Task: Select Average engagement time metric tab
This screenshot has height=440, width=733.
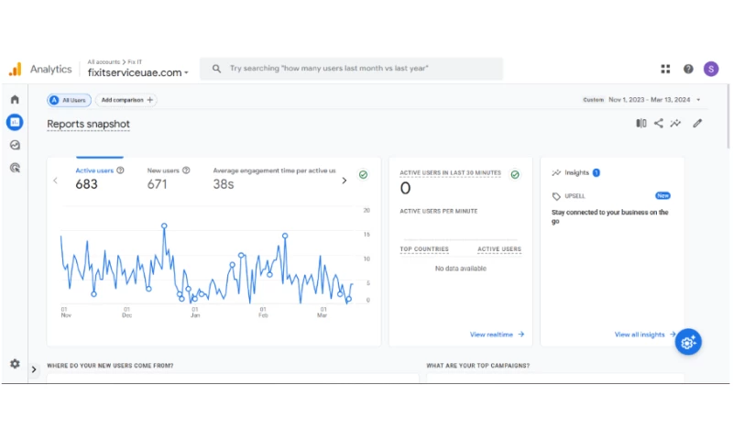Action: click(274, 170)
